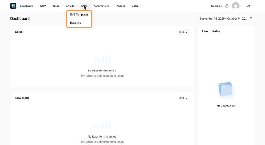Expand the avatar account chevron
Image resolution: width=265 pixels, height=145 pixels.
[242, 6]
